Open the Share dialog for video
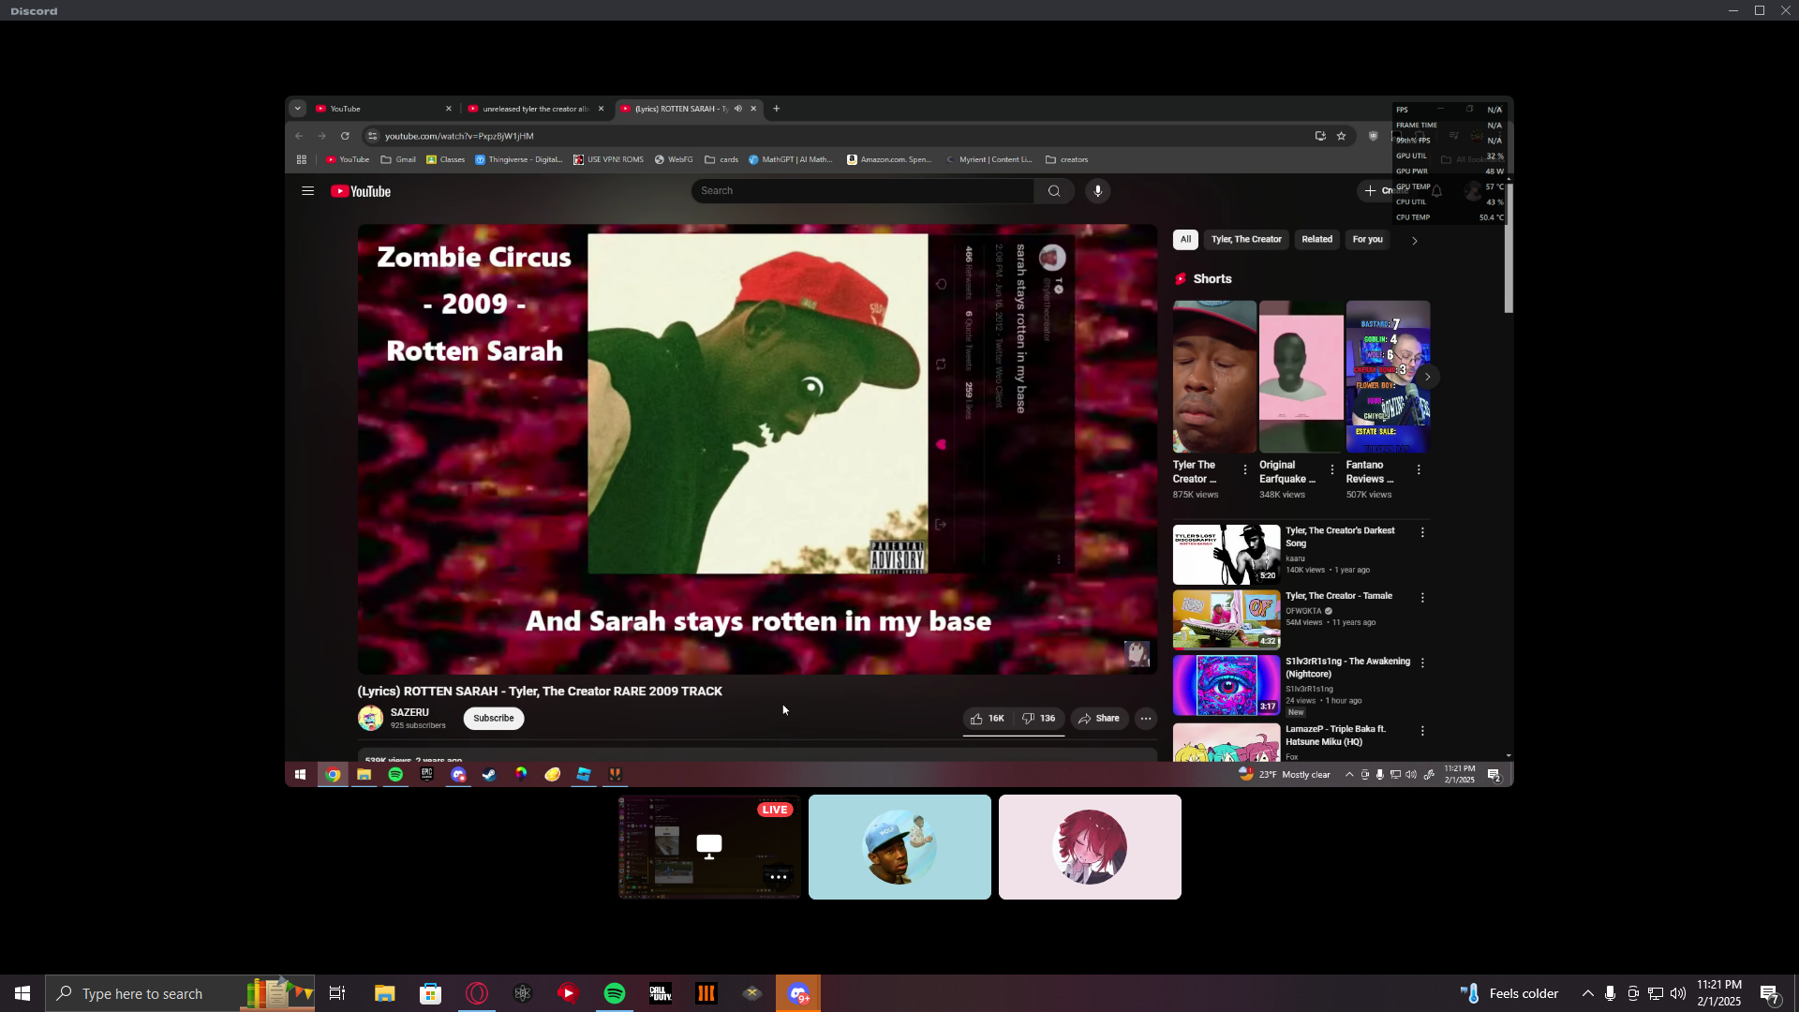Image resolution: width=1799 pixels, height=1012 pixels. tap(1099, 719)
